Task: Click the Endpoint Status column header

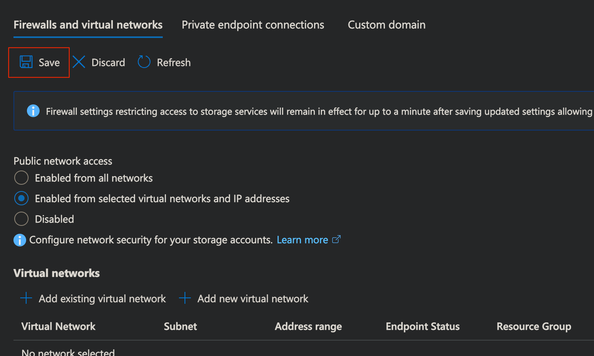Action: (x=423, y=326)
